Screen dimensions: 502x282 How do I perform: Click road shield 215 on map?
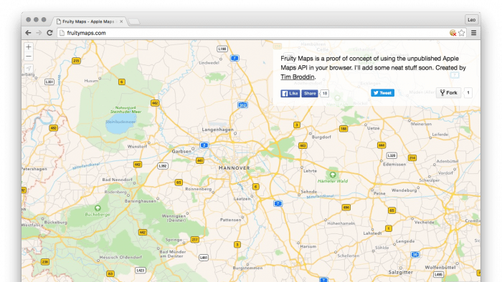pos(76,61)
